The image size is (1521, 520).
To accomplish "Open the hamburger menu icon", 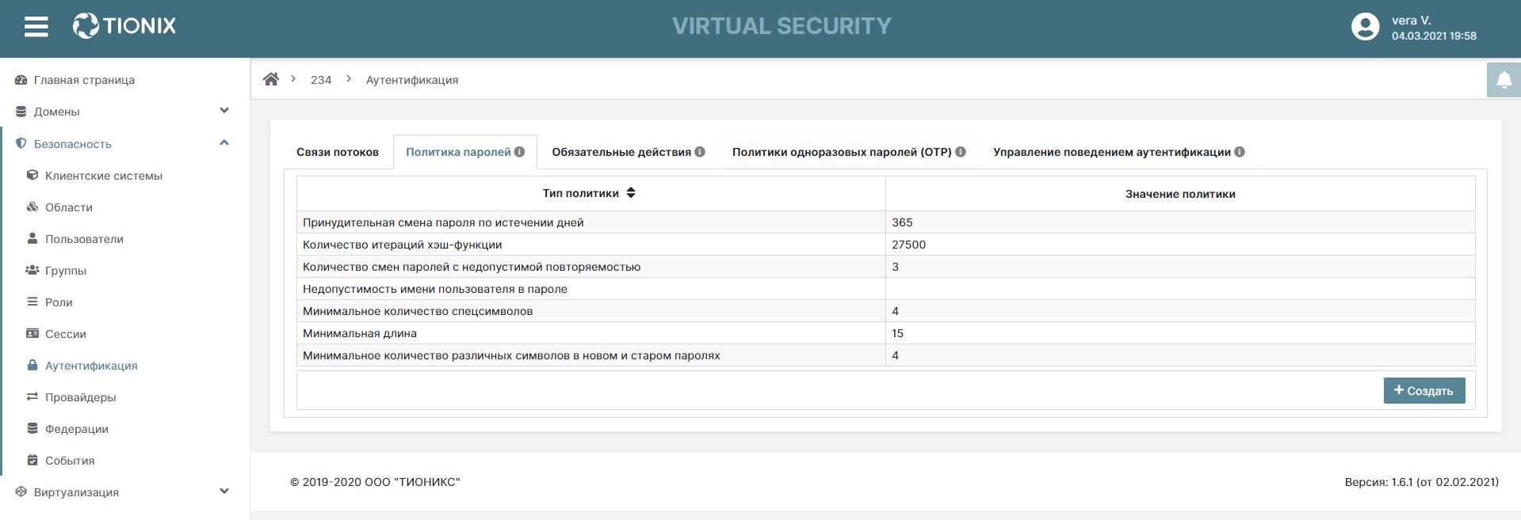I will tap(36, 27).
